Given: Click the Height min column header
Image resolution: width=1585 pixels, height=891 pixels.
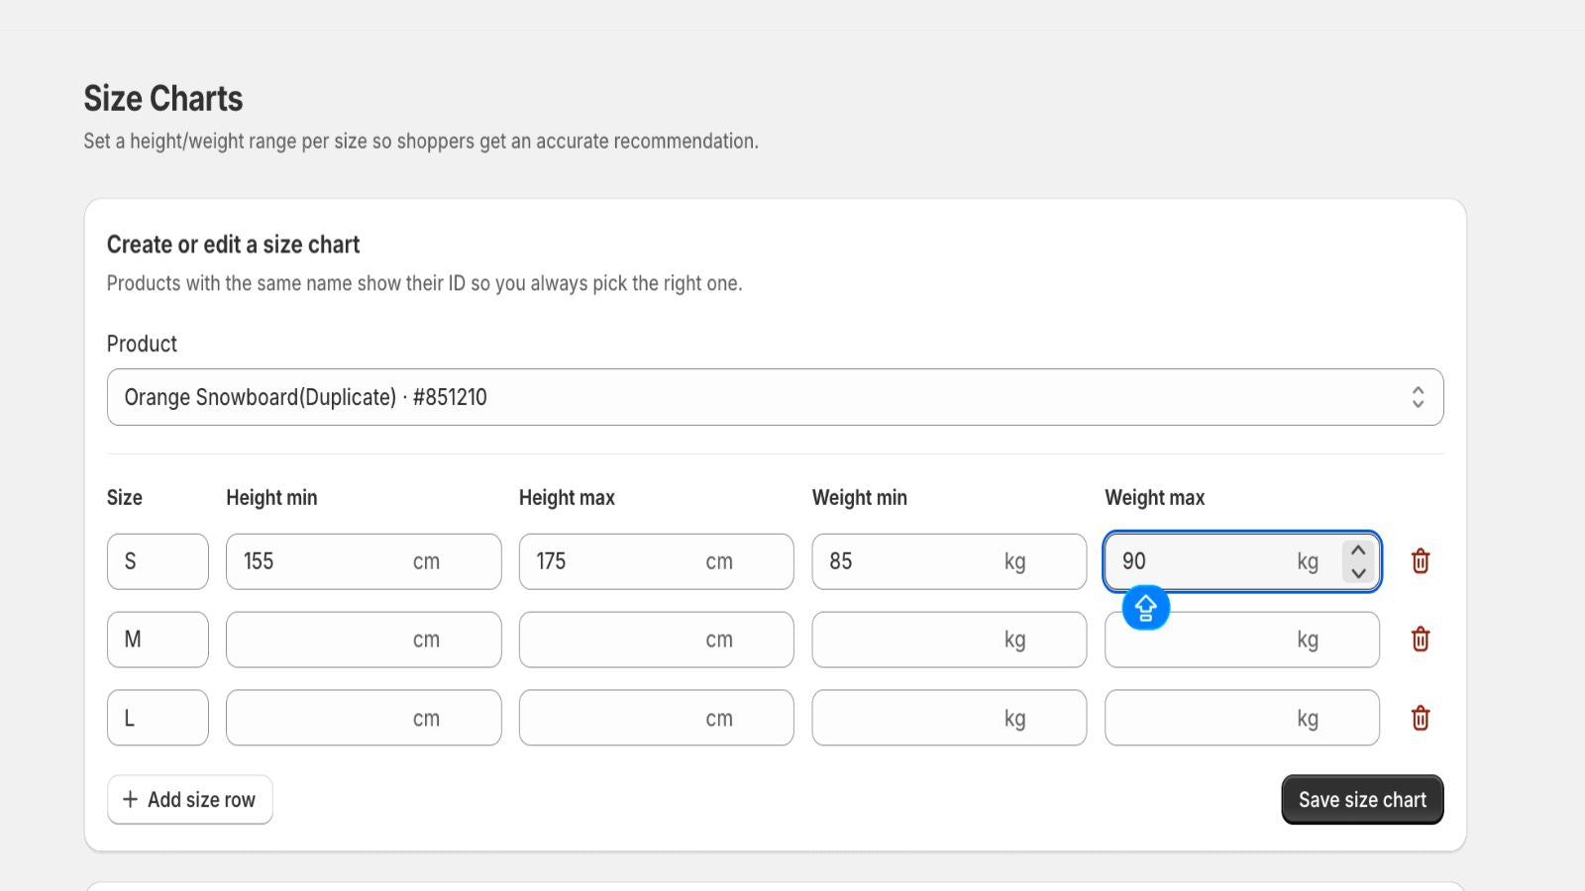Looking at the screenshot, I should (x=271, y=498).
